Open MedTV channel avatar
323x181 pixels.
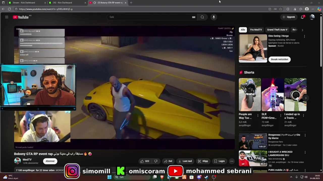click(17, 161)
